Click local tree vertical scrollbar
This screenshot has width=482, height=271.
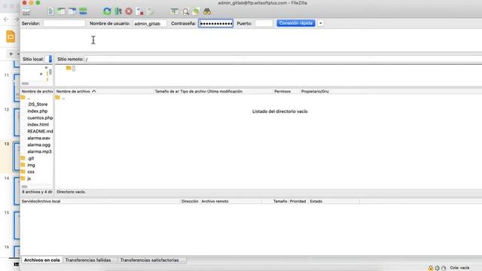pos(50,72)
